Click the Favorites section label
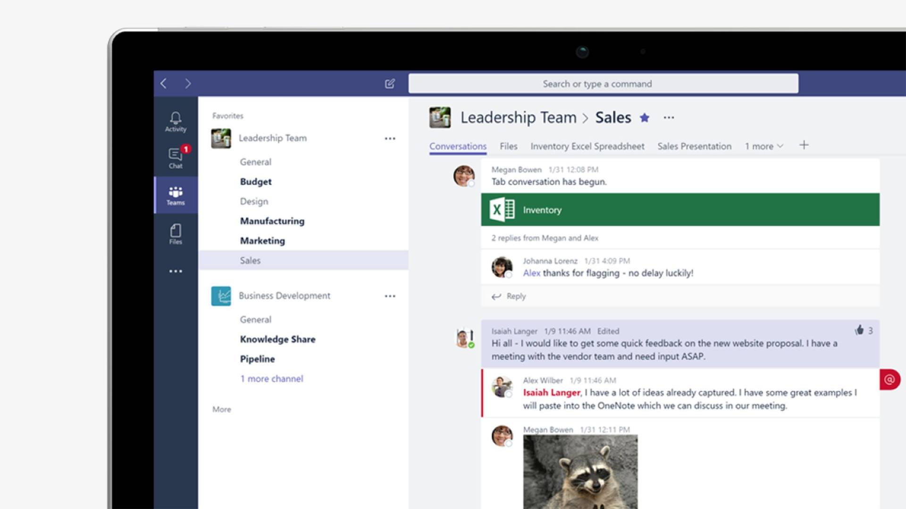The width and height of the screenshot is (906, 509). coord(227,116)
